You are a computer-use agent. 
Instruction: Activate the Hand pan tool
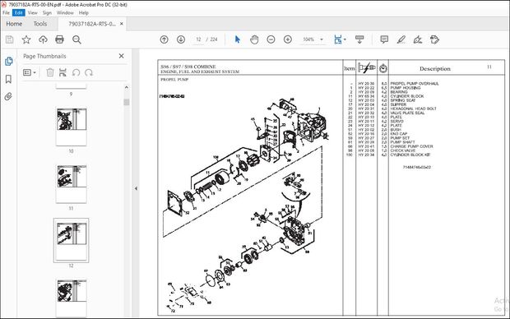coord(254,39)
